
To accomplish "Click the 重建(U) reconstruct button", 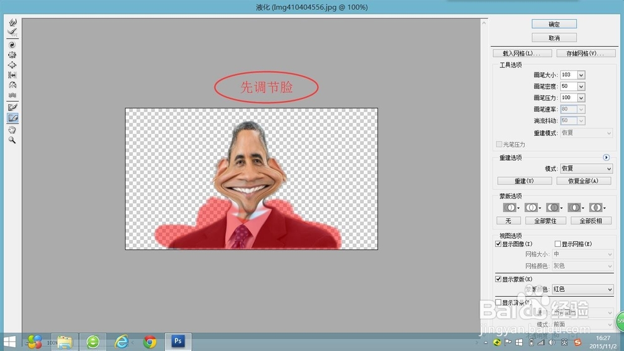I will tap(525, 181).
